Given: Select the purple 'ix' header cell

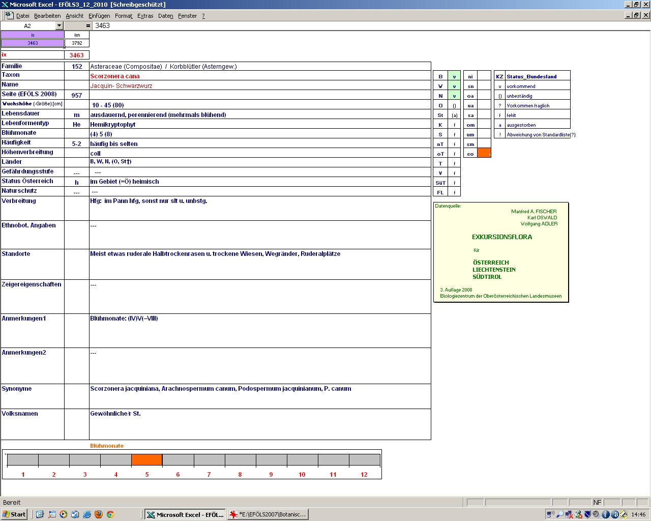Looking at the screenshot, I should point(33,35).
